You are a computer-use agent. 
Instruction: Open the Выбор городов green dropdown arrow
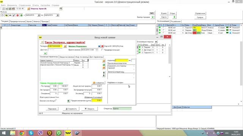click(x=153, y=17)
